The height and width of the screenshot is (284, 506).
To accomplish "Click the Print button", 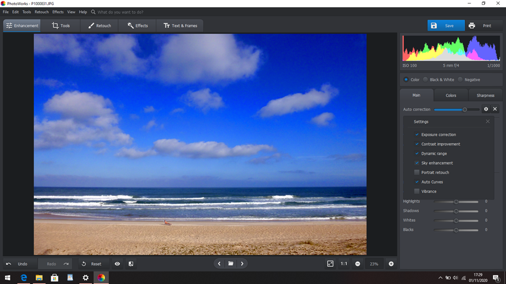I will click(x=483, y=25).
